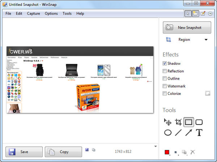
Task: Expand the small arrow above the tool options
Action: tap(156, 146)
